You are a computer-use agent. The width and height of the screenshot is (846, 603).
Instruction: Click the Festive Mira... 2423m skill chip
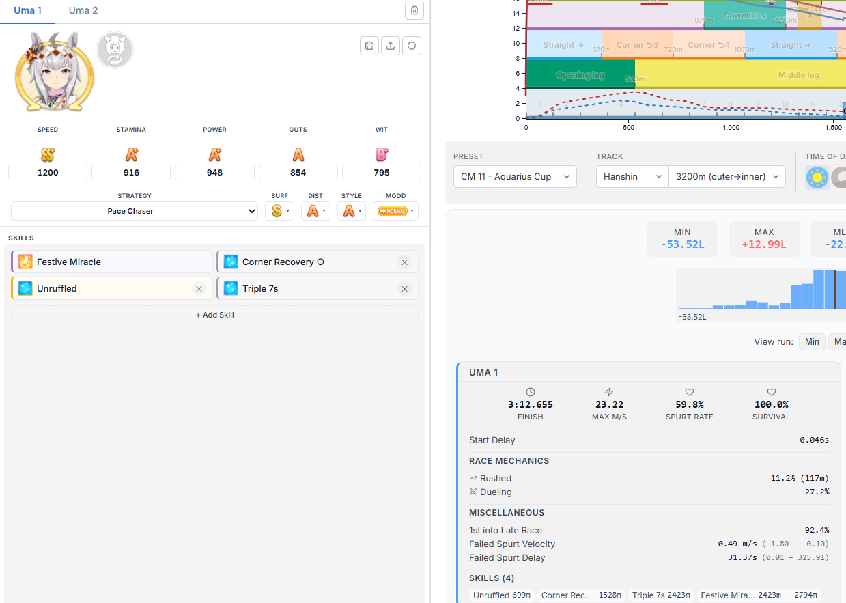(759, 595)
